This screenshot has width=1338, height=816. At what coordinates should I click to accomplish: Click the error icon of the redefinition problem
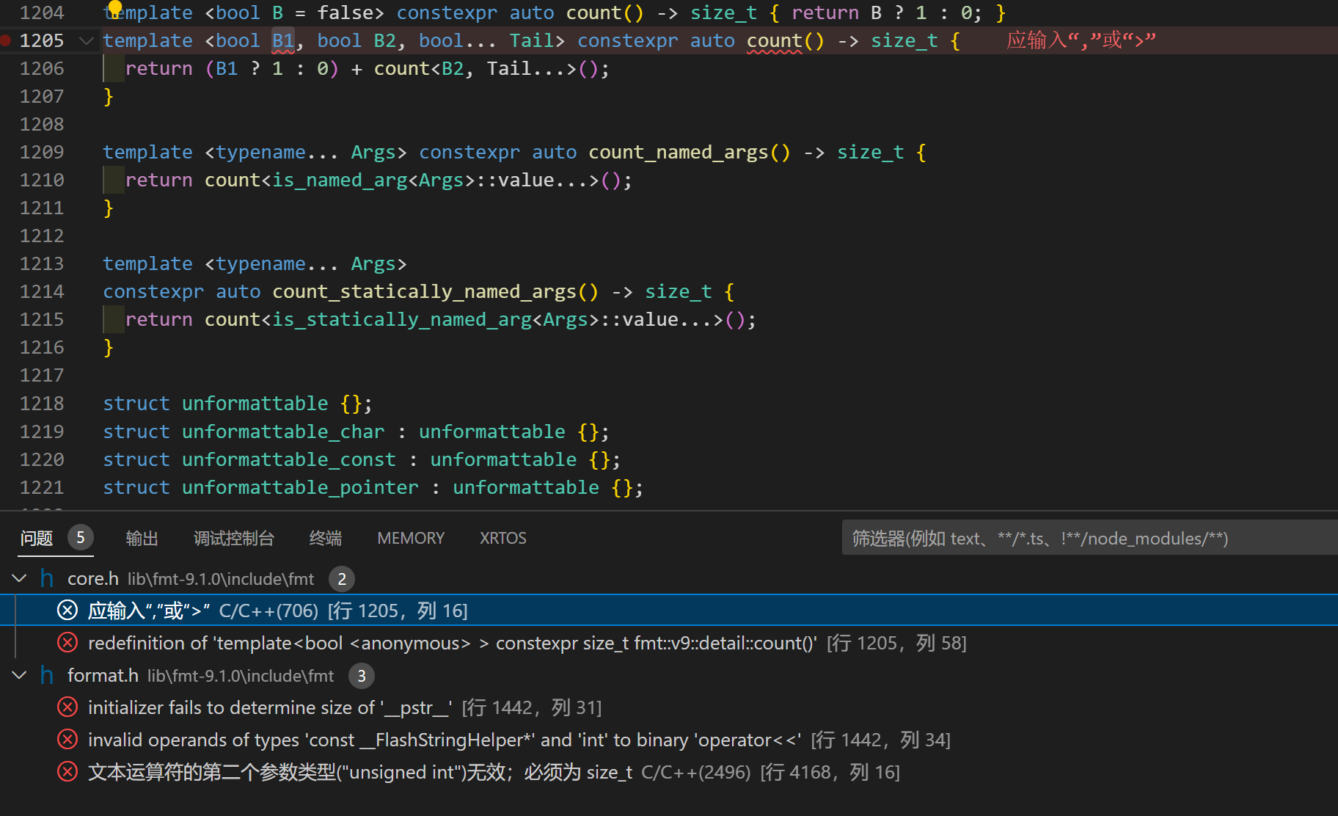67,643
